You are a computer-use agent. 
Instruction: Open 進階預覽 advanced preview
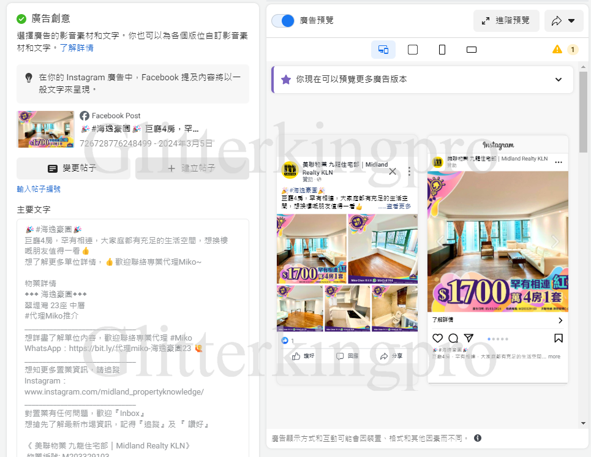(x=506, y=21)
